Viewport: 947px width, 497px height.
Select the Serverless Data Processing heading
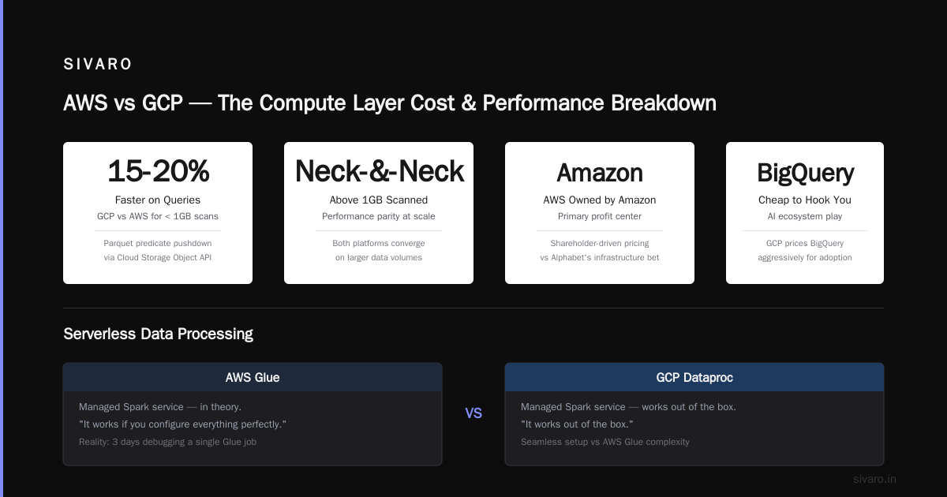[x=158, y=334]
